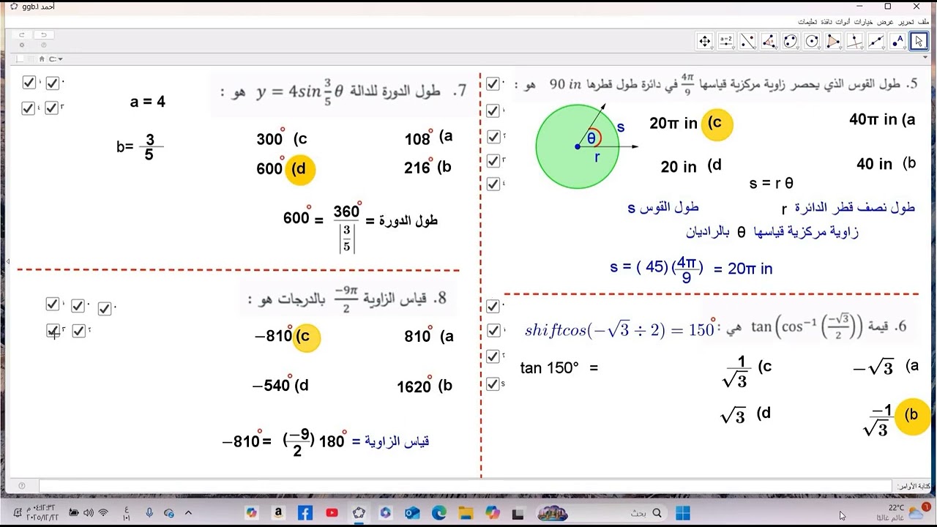Screen dimensions: 937x527
Task: Open Amazon from the taskbar
Action: click(x=278, y=513)
